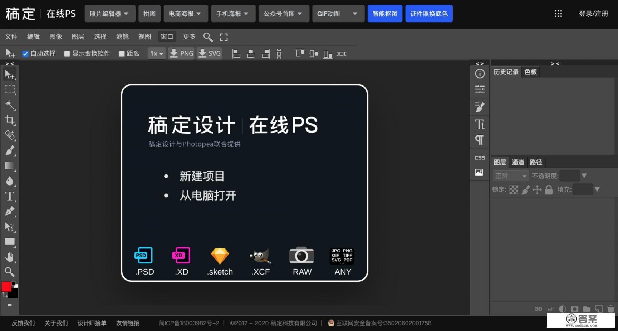Align left edges icon in options bar

[236, 54]
